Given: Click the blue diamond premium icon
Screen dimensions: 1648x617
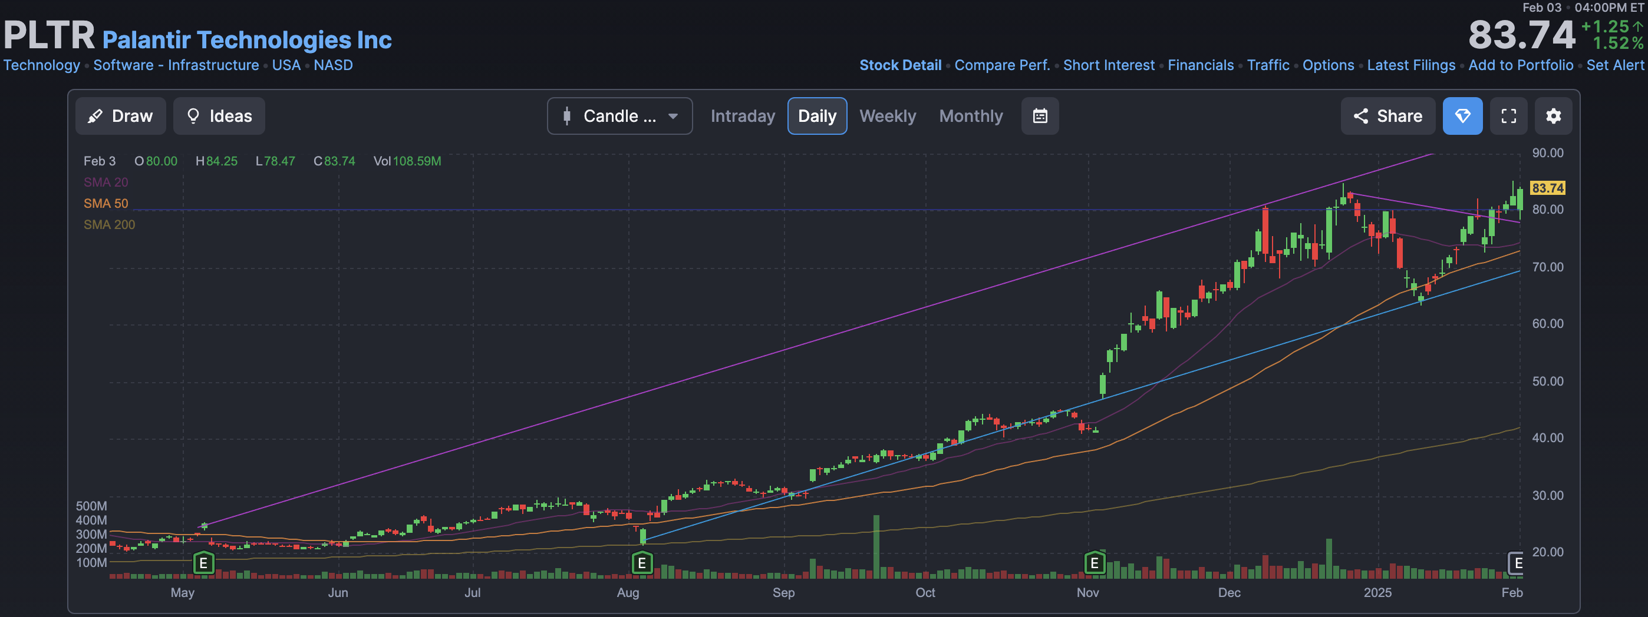Looking at the screenshot, I should 1462,116.
